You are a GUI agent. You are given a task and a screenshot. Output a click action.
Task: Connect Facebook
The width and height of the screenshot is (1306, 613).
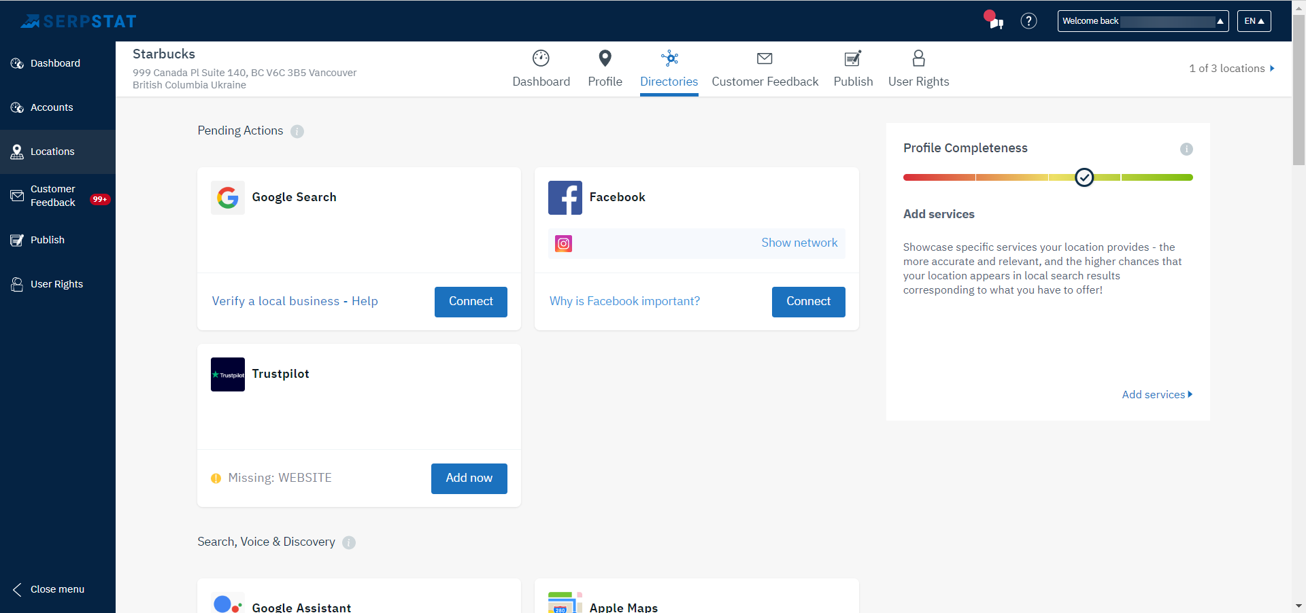(x=808, y=302)
